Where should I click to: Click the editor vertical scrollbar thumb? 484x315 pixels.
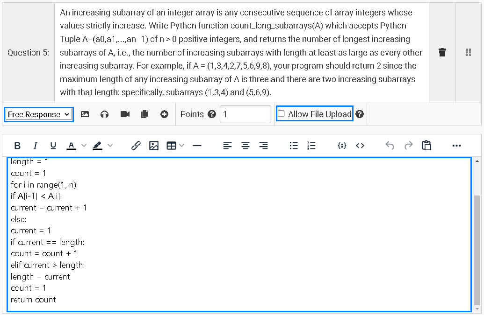click(477, 250)
